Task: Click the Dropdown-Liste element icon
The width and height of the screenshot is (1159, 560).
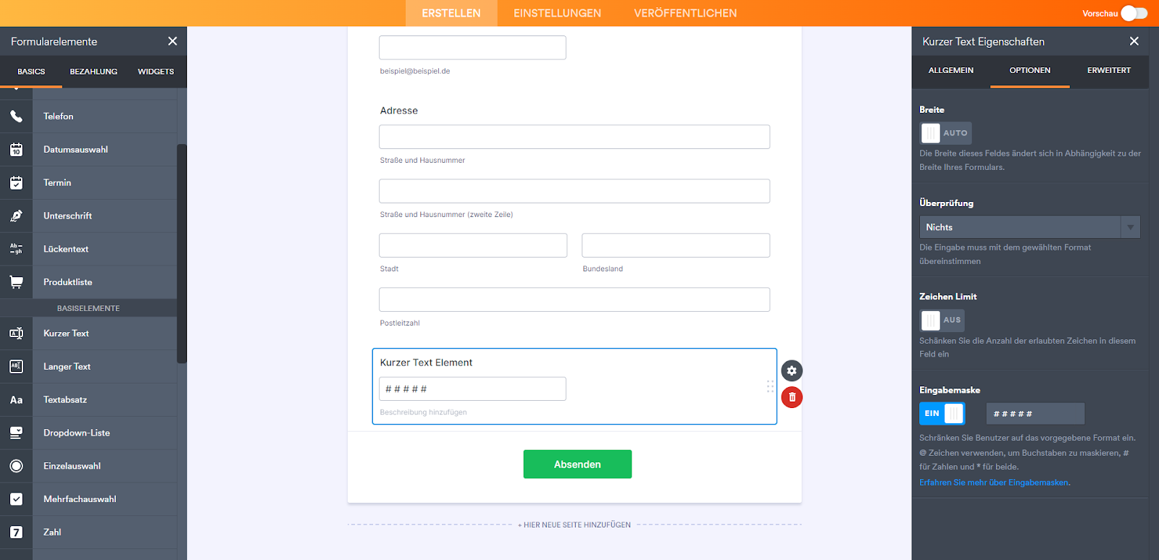Action: [16, 433]
